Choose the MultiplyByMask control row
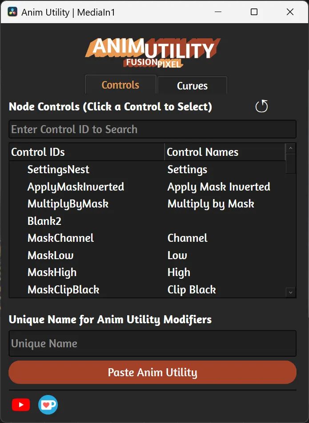 (x=147, y=203)
